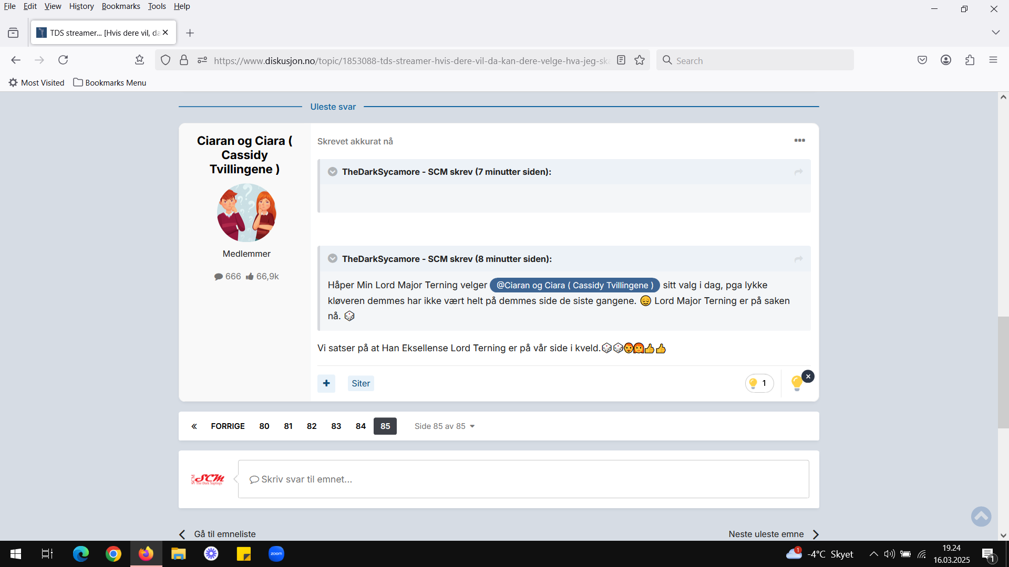This screenshot has width=1009, height=567.
Task: Click the plus multi-quote button
Action: [x=326, y=383]
